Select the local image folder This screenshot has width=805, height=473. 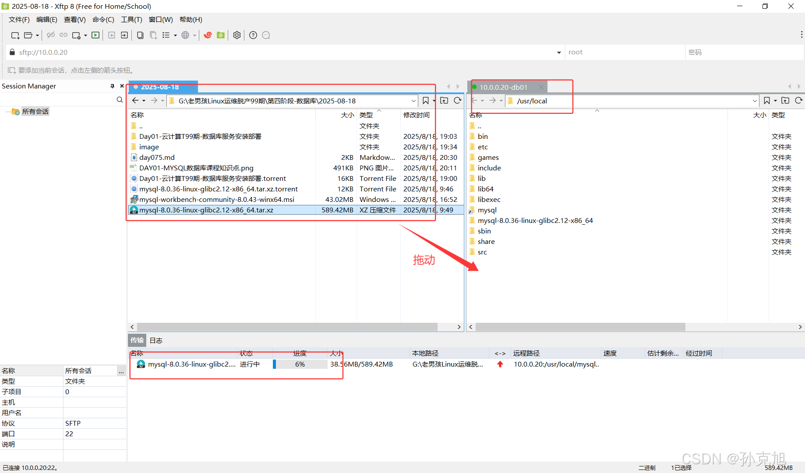(149, 147)
